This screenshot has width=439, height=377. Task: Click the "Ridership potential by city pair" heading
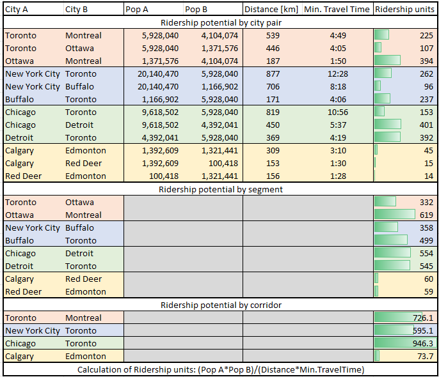(x=220, y=22)
